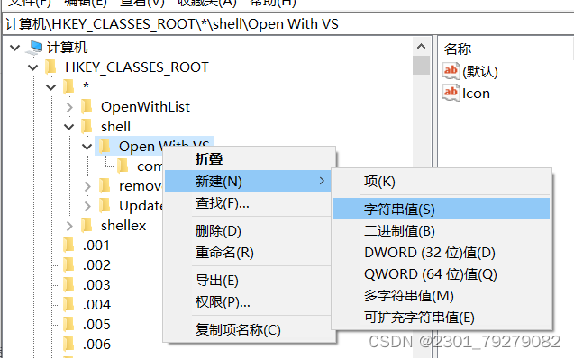Create a new 字符串值(S) string value
This screenshot has height=358, width=574.
tap(442, 209)
